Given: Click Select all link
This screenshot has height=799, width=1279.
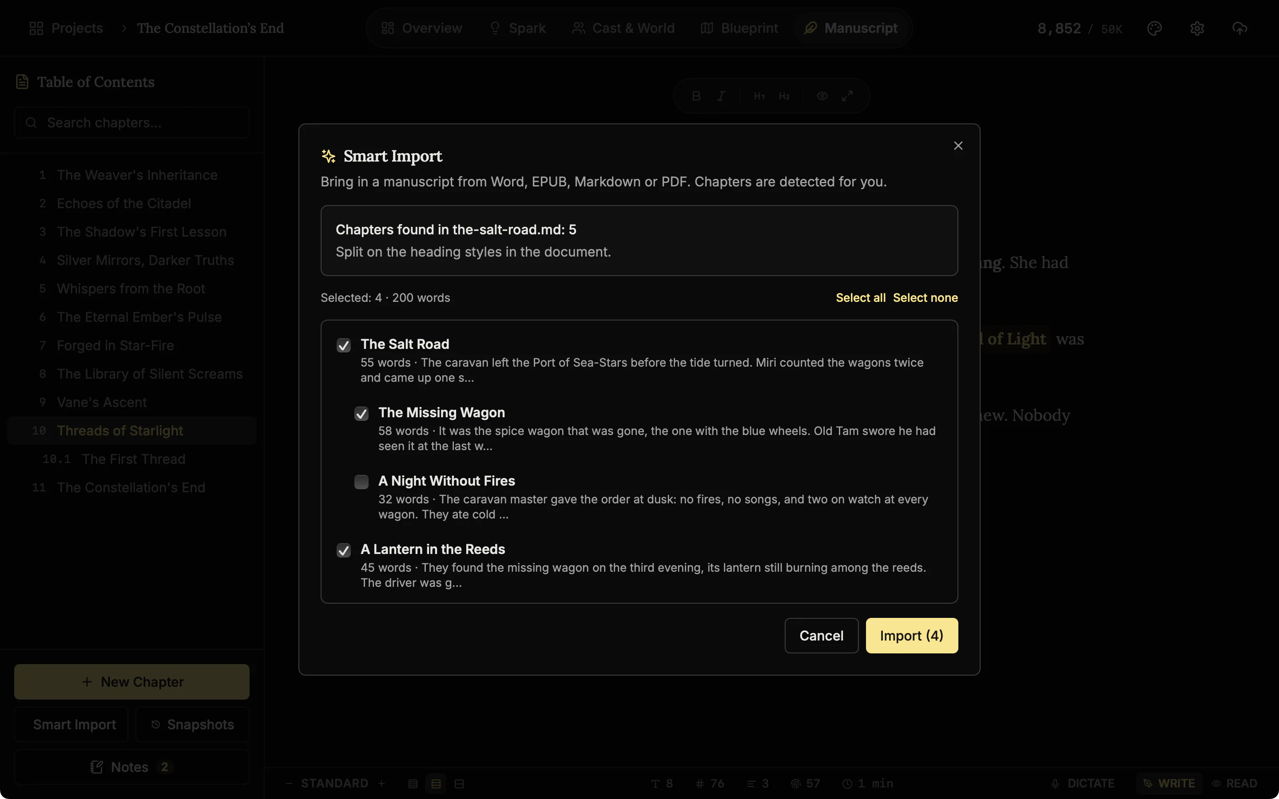Looking at the screenshot, I should point(860,297).
